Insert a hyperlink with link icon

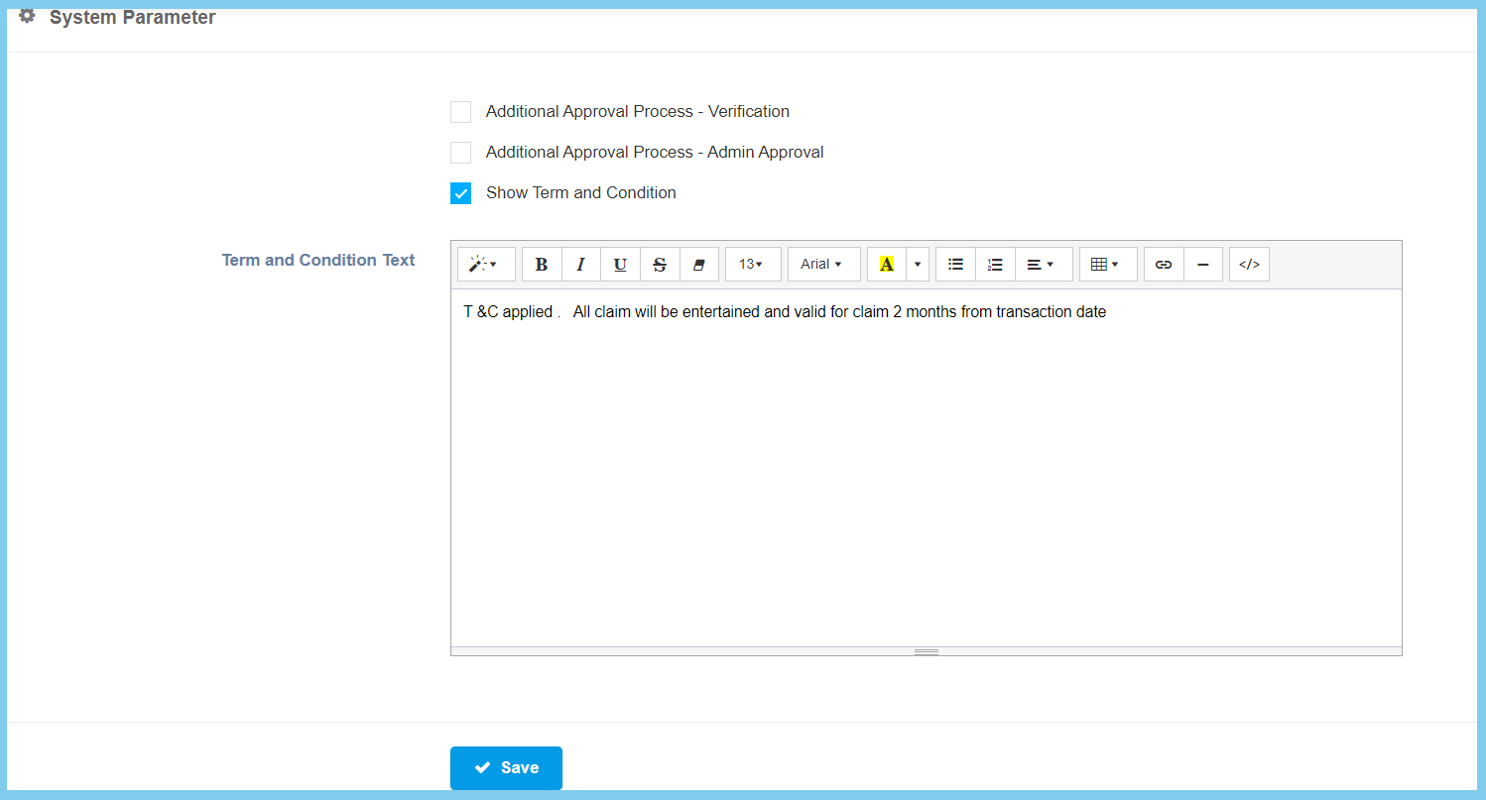1164,265
